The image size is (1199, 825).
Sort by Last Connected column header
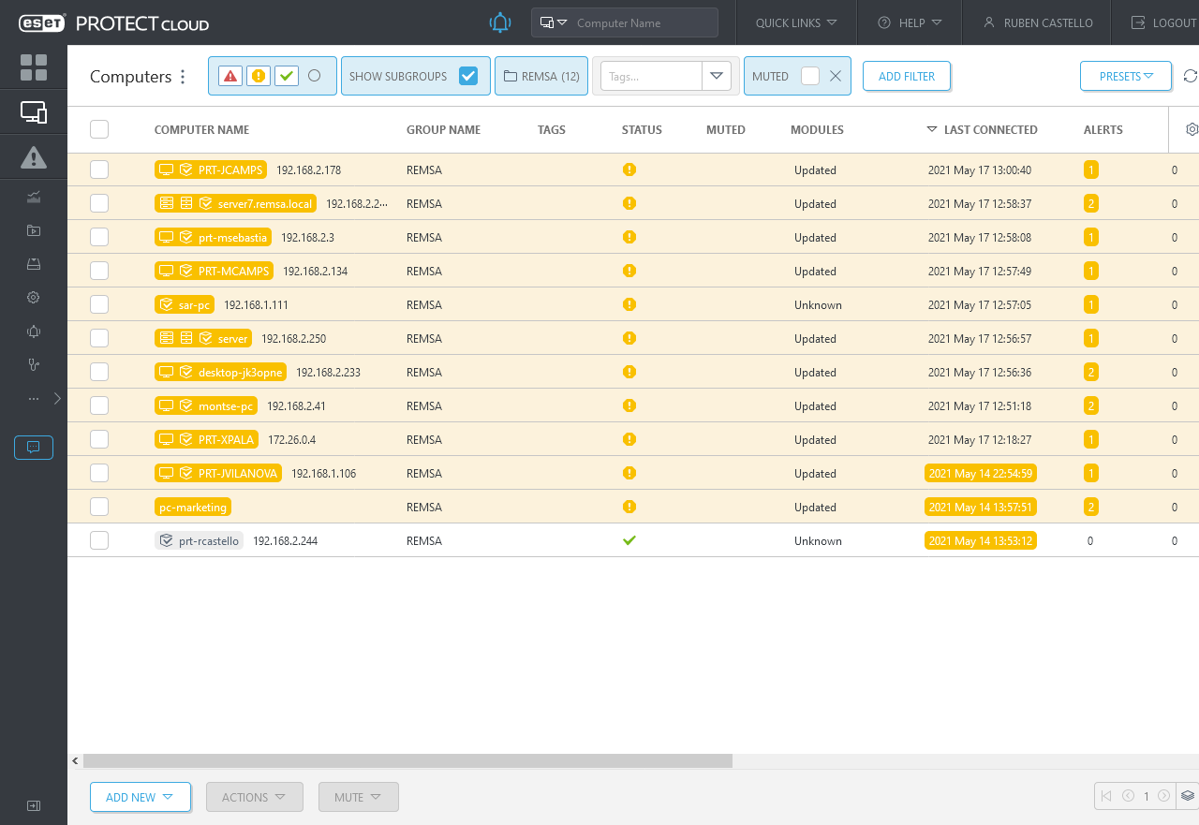pos(990,129)
